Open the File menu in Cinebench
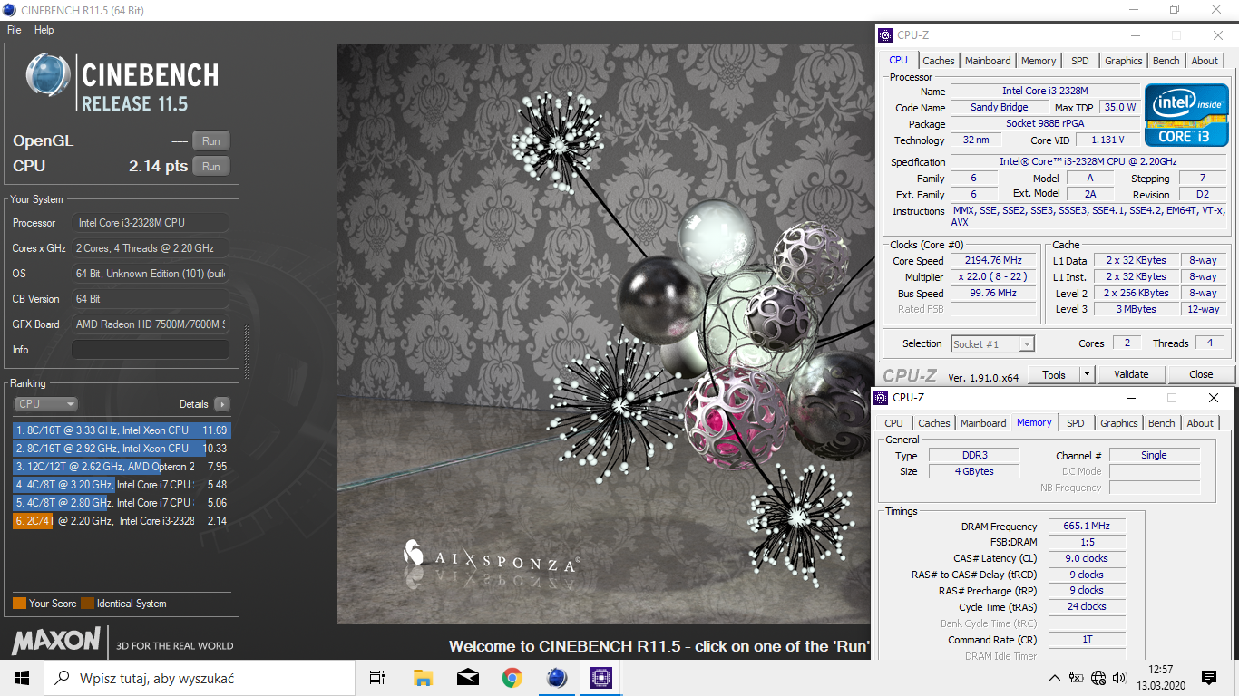1239x696 pixels. coord(14,30)
